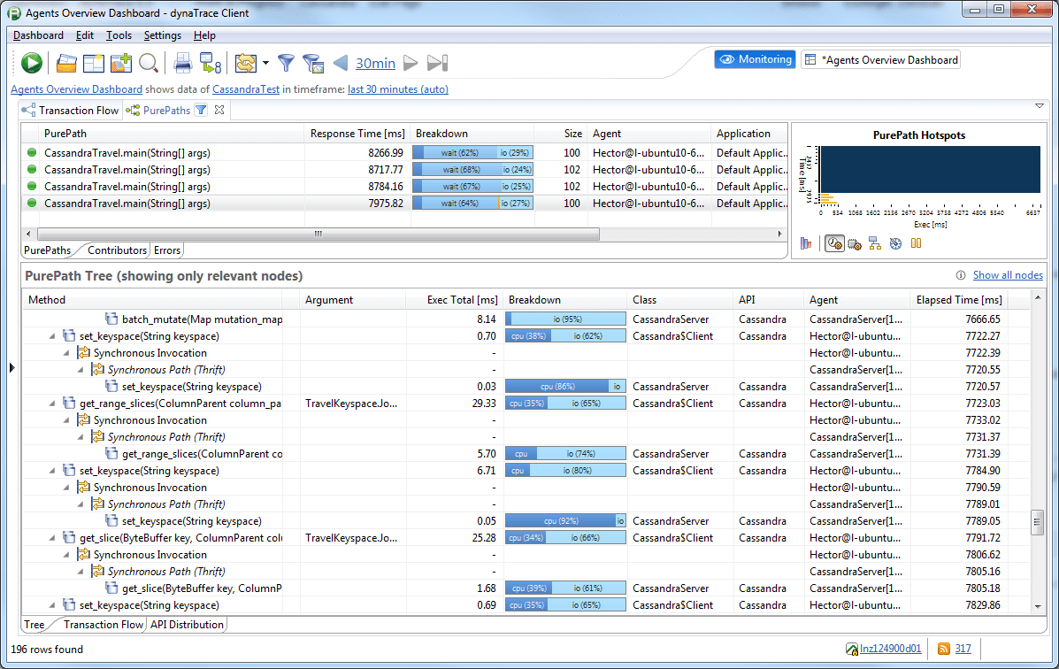This screenshot has width=1059, height=669.
Task: Click the orange pause bars icon under hotspots
Action: tap(916, 243)
